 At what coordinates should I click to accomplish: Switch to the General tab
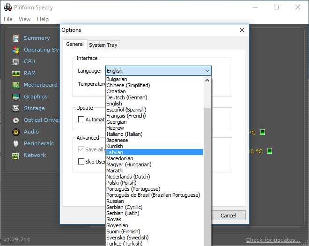tap(75, 44)
